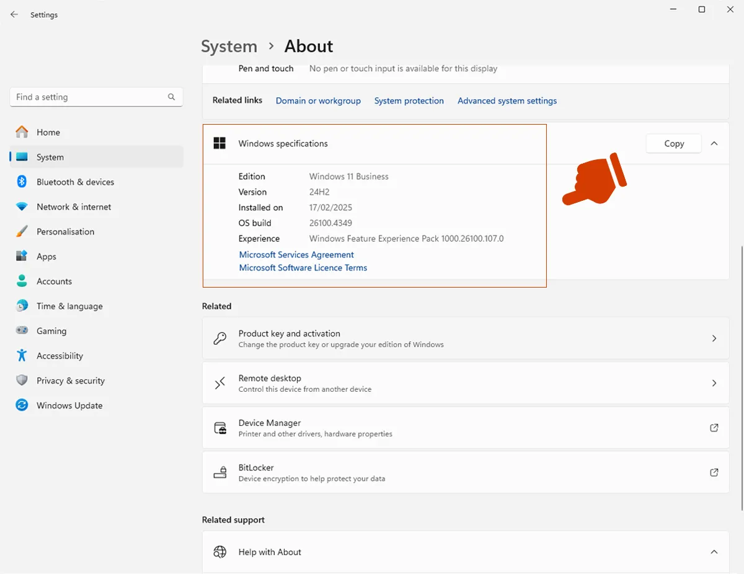Maximize the Settings window
The image size is (744, 574).
(702, 9)
